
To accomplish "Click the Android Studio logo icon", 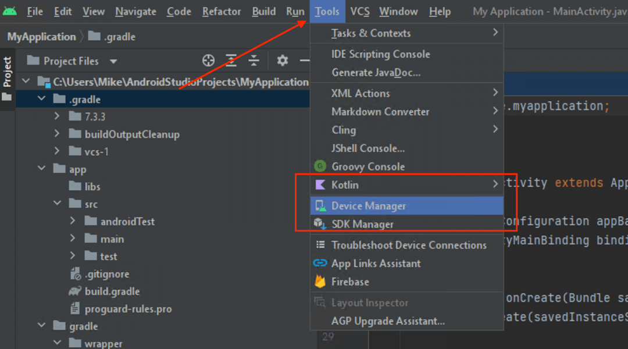I will [x=10, y=10].
